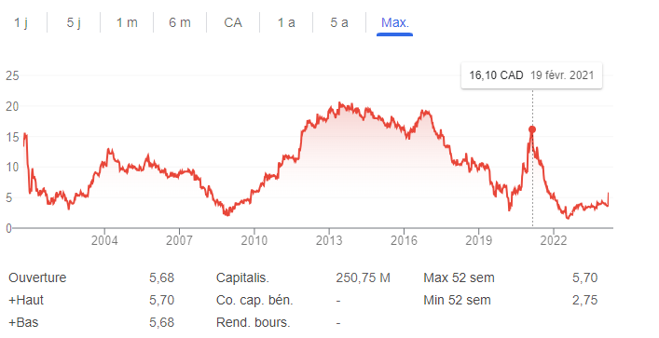Click the Max 52 sem label
659x338 pixels.
coord(459,278)
